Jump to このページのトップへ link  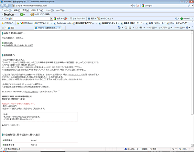[x=11, y=125]
